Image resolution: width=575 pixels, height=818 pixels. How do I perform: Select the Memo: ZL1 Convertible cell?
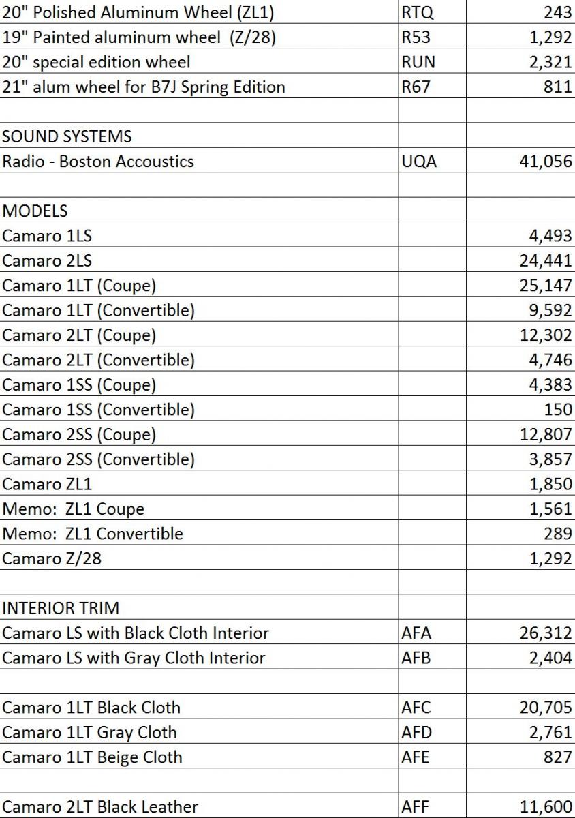tap(93, 533)
